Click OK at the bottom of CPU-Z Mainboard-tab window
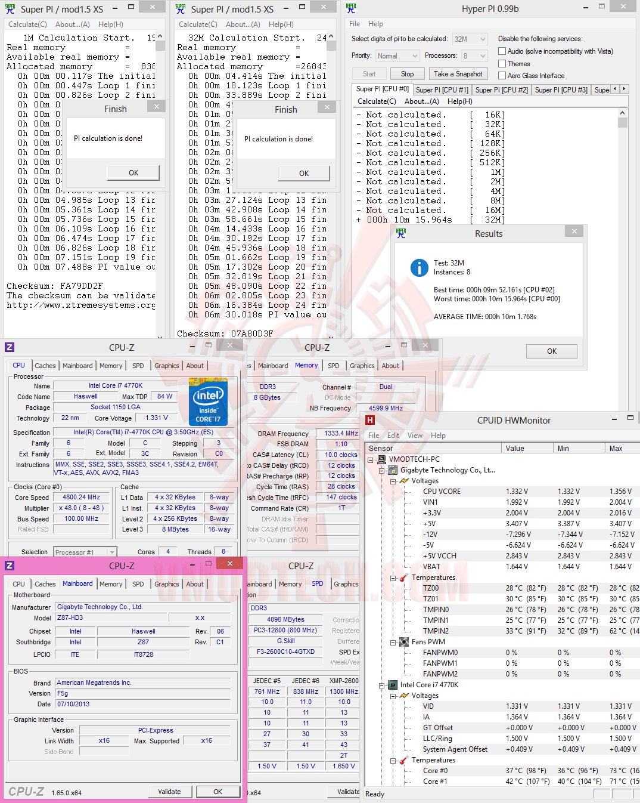 (218, 792)
